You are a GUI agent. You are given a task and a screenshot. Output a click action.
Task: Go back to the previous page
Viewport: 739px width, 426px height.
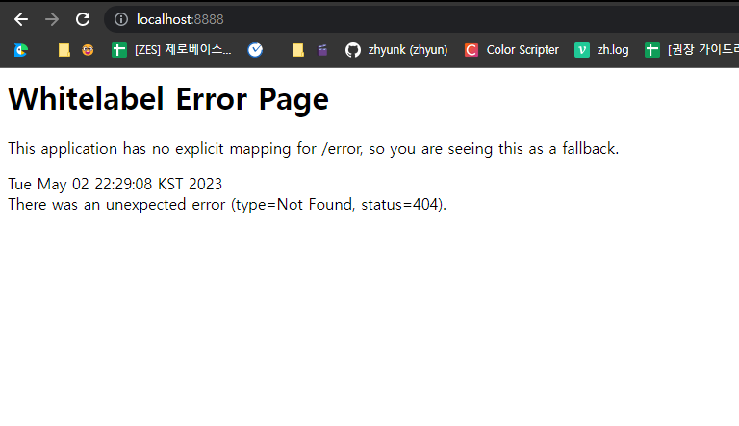21,19
